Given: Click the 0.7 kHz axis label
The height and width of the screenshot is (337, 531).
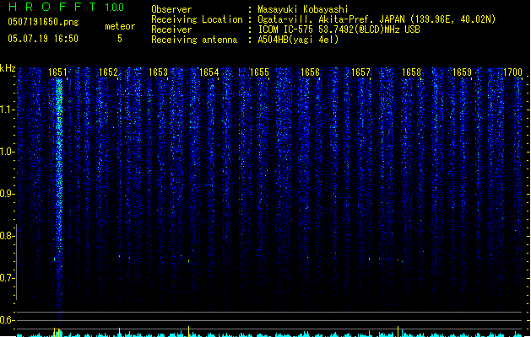Looking at the screenshot, I should pyautogui.click(x=7, y=278).
